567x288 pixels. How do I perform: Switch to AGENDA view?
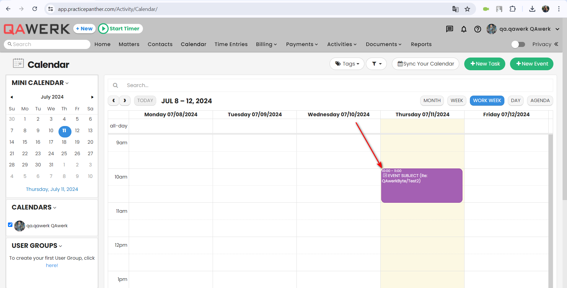click(x=540, y=101)
